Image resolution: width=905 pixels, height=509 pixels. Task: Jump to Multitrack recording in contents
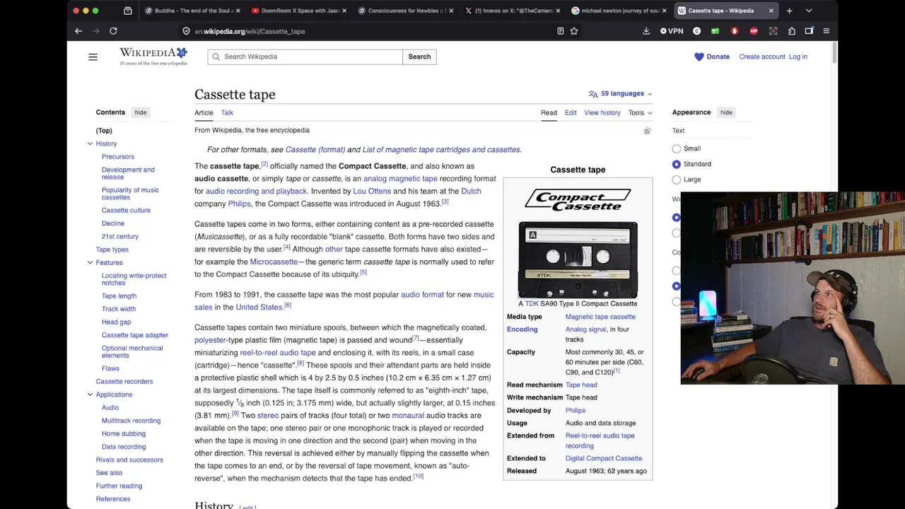(x=131, y=421)
